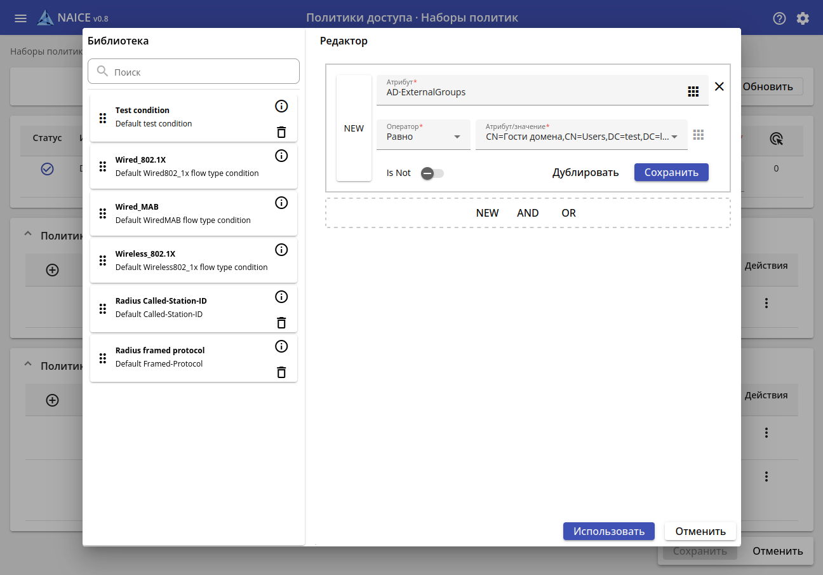The height and width of the screenshot is (575, 823).
Task: Focus the library Поиск search field
Action: pyautogui.click(x=203, y=72)
